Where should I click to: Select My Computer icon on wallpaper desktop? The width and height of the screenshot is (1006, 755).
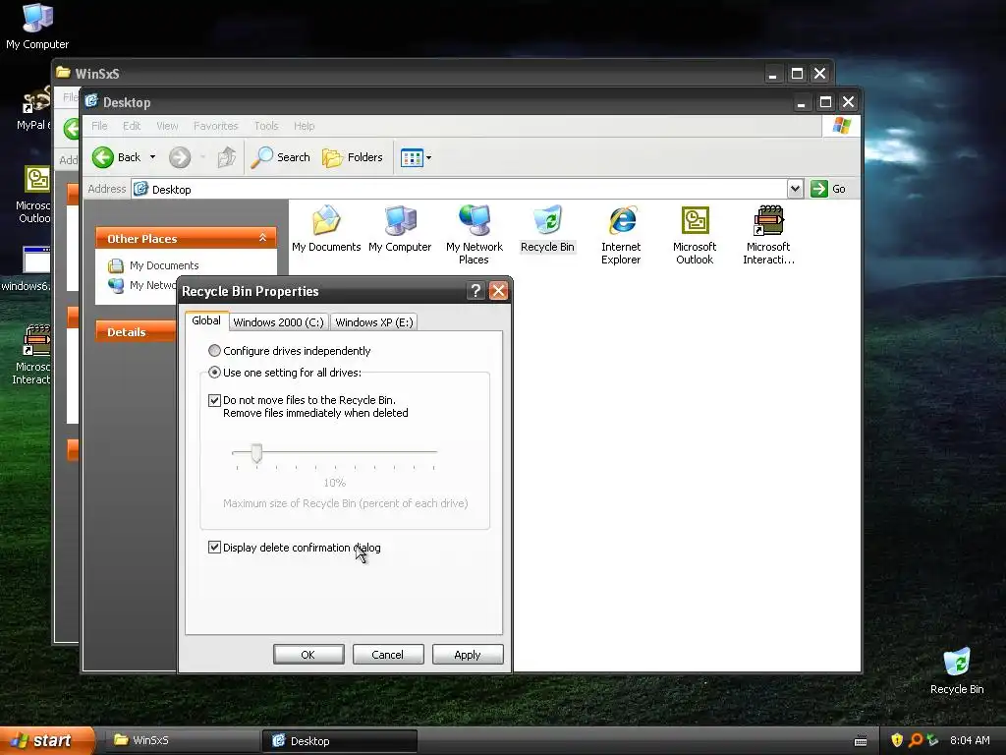(37, 27)
